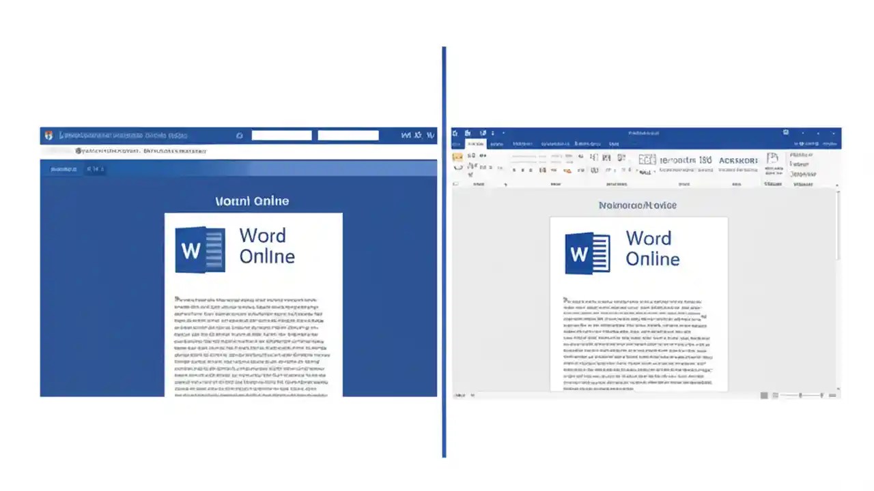Click the browser search input field

(281, 135)
